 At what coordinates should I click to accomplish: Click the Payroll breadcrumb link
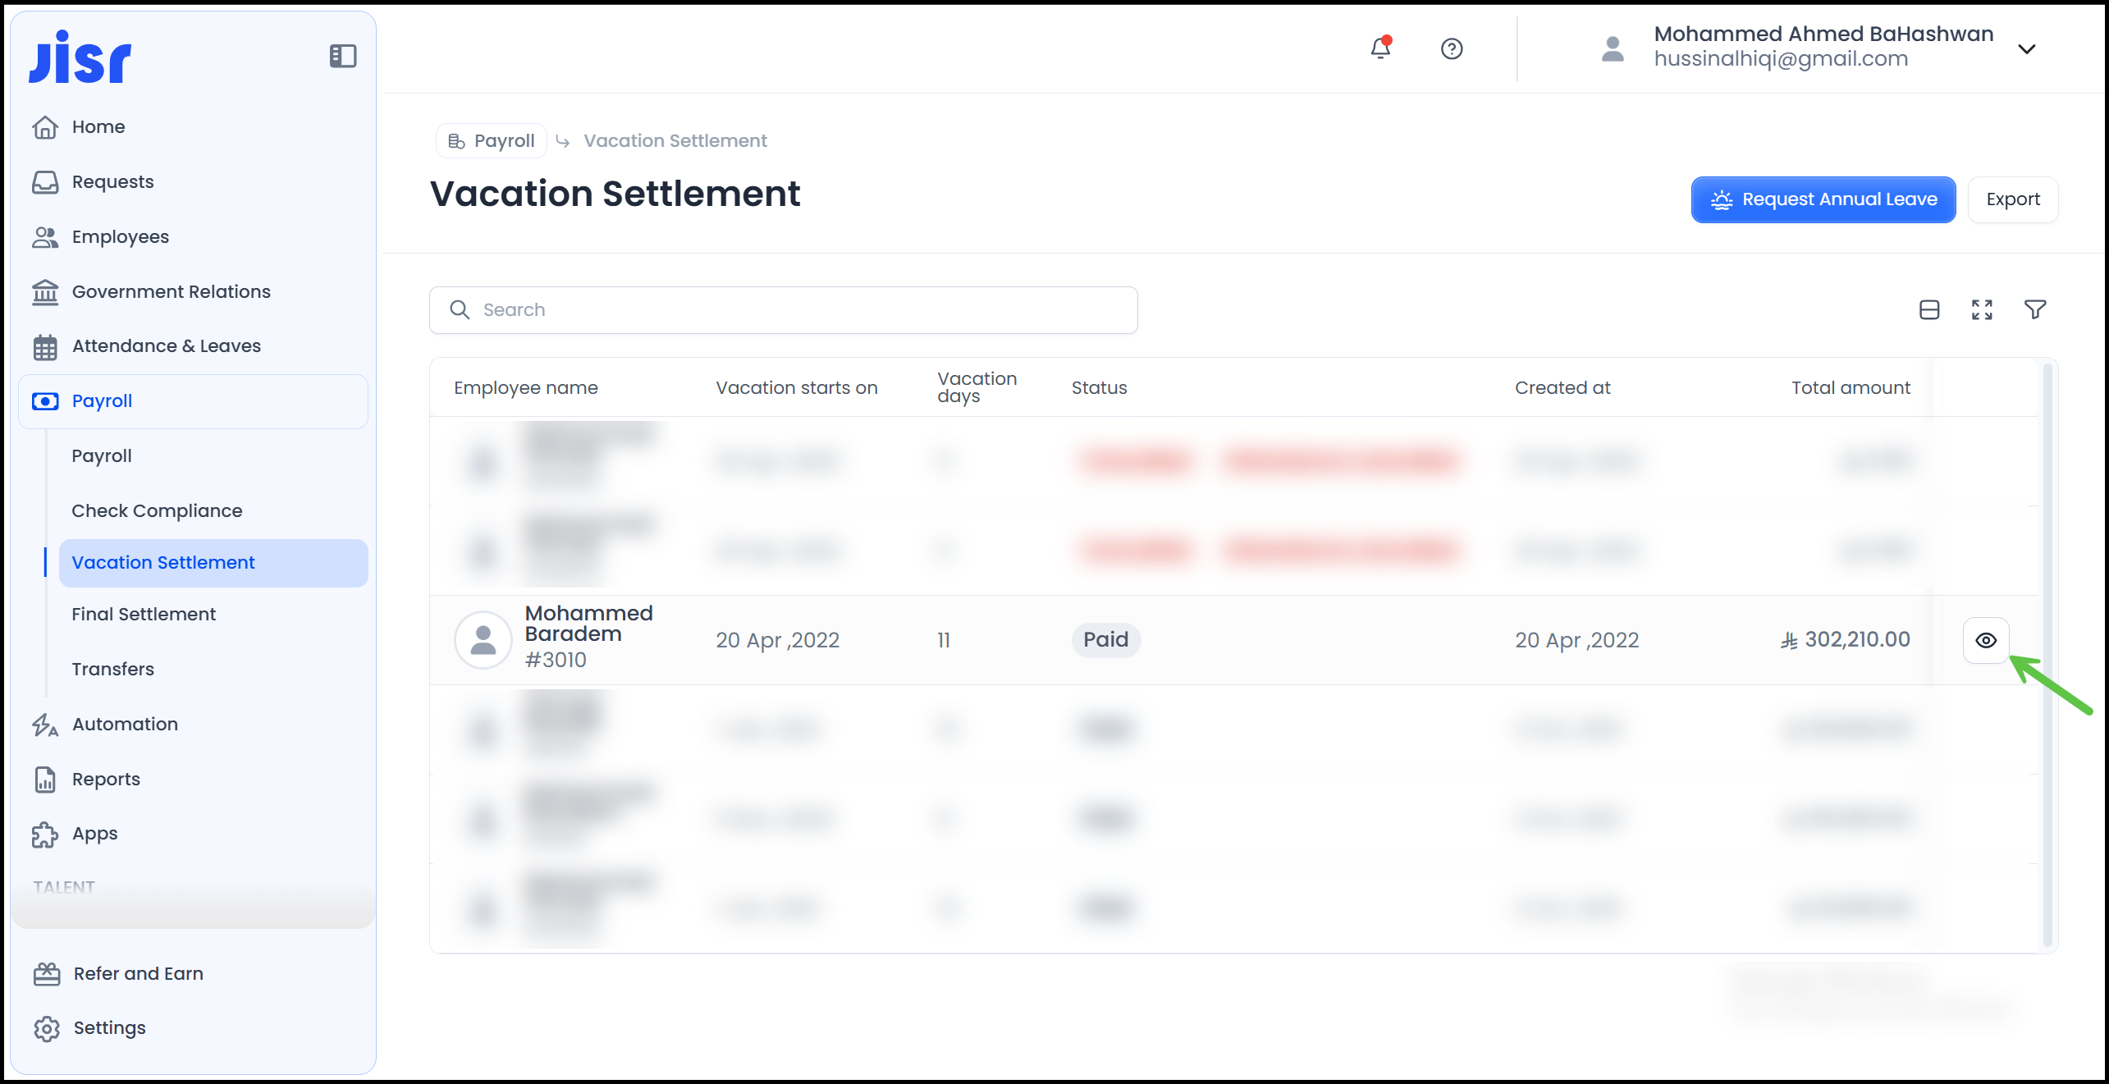pyautogui.click(x=492, y=141)
